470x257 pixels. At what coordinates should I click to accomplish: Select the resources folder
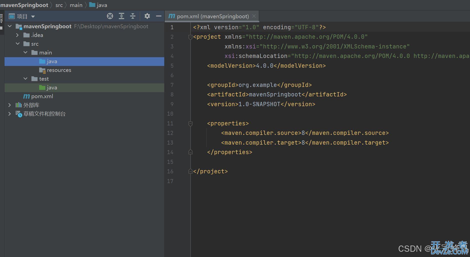click(84, 70)
